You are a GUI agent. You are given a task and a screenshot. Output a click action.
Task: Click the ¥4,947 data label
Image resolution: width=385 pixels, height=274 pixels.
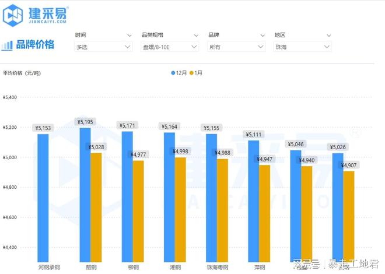(x=264, y=160)
